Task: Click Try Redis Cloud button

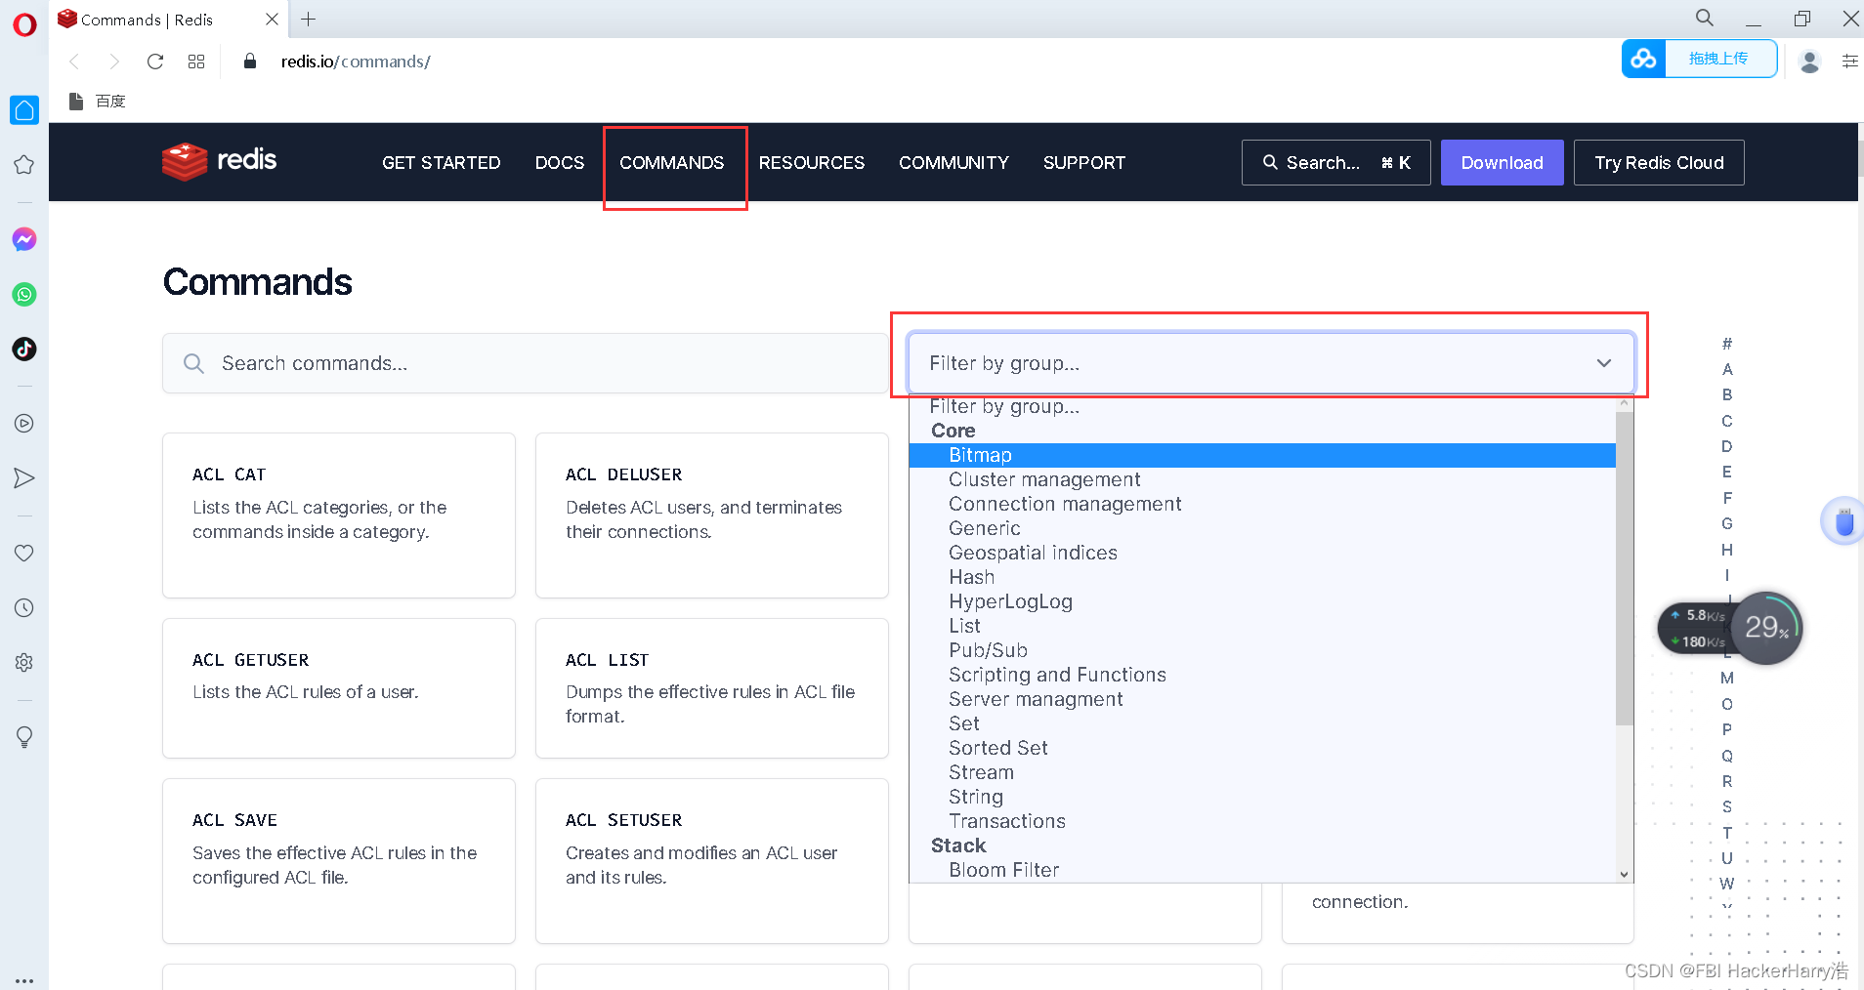Action: click(x=1659, y=163)
